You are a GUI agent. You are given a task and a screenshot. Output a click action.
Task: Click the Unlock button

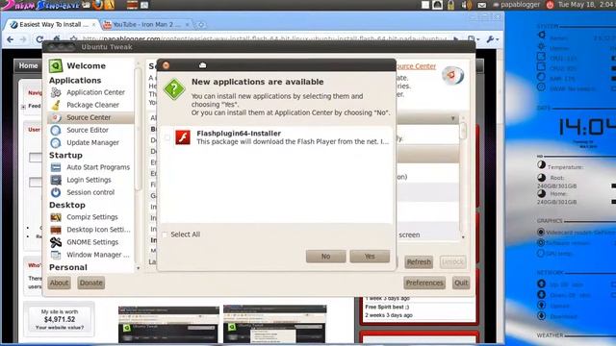pyautogui.click(x=452, y=262)
